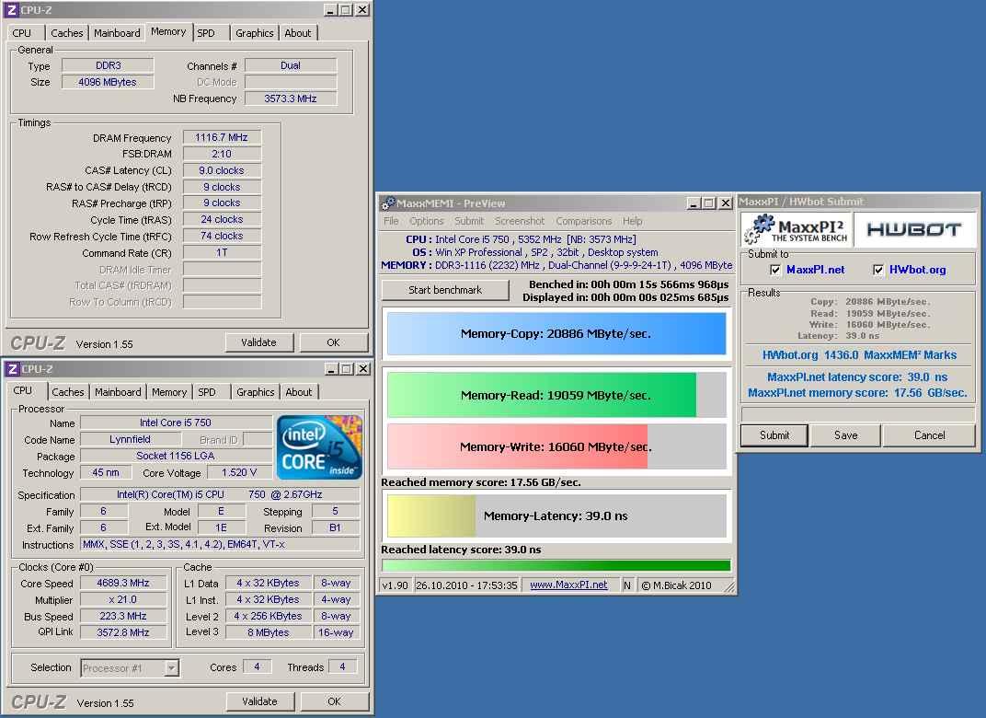This screenshot has width=986, height=718.
Task: Click the DRAM Frequency 1116.7 MHz value
Action: (x=222, y=137)
